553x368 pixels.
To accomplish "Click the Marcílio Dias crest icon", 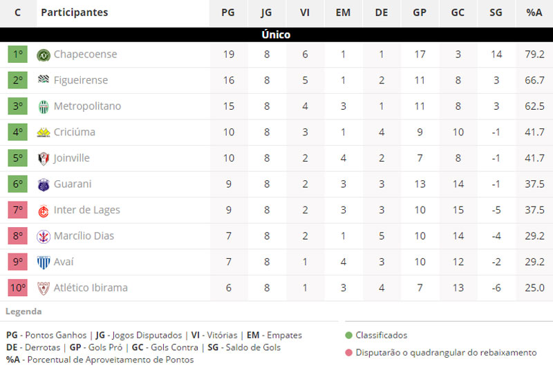I will point(44,236).
